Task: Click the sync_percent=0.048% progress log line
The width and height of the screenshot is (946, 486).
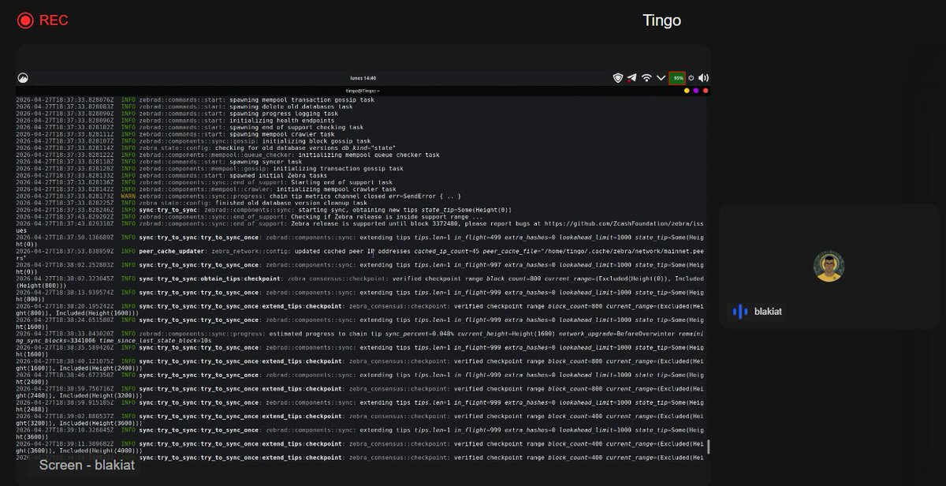Action: tap(359, 336)
